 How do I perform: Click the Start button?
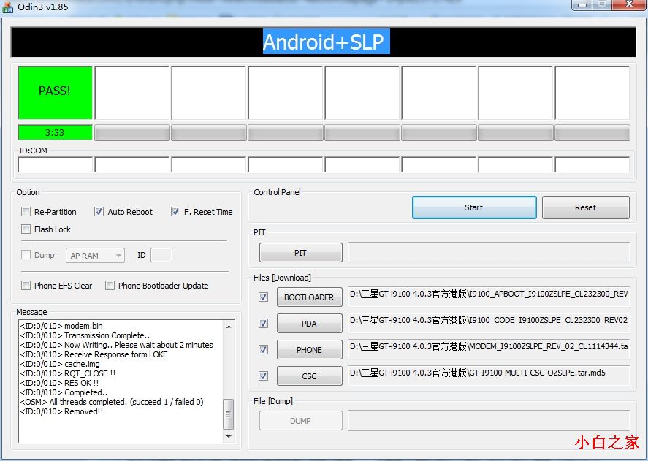(x=474, y=207)
